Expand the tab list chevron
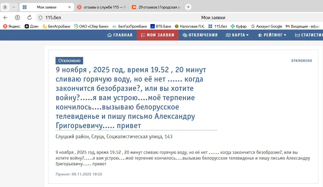Viewport: 323px width, 187px height. click(14, 7)
